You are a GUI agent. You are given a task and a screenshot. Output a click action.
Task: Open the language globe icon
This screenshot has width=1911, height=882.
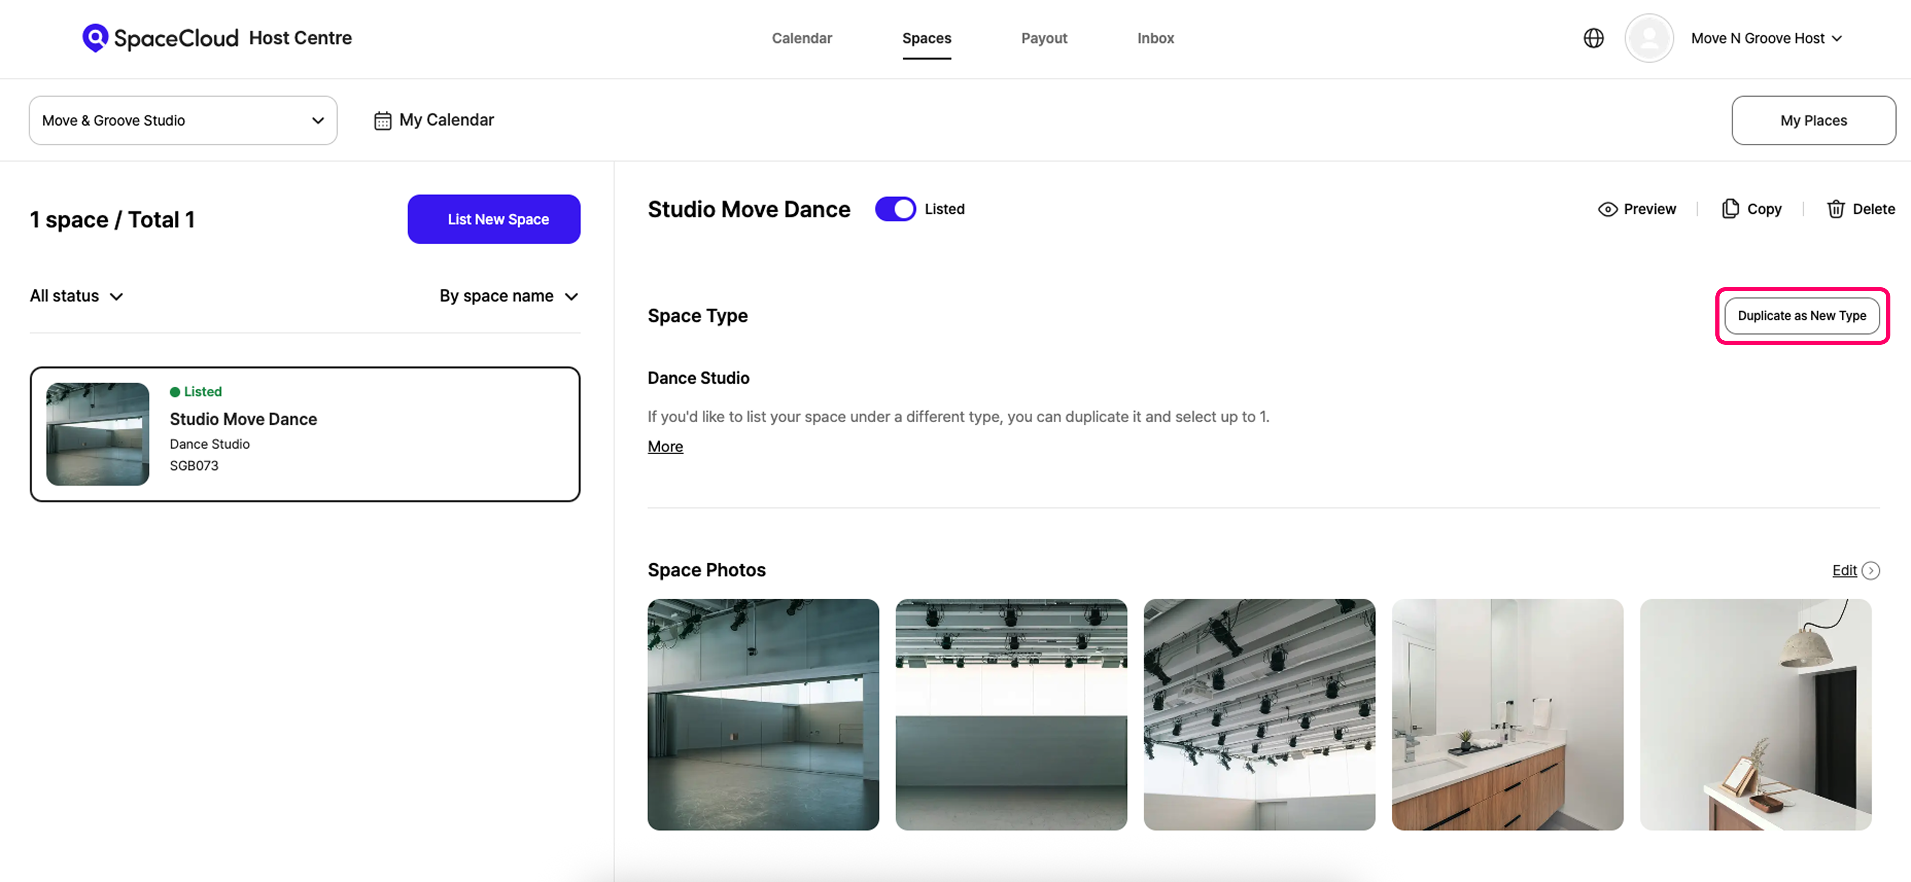(x=1594, y=38)
